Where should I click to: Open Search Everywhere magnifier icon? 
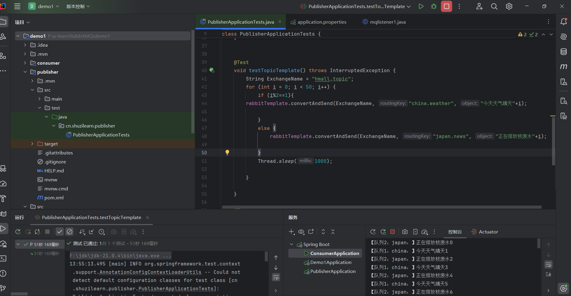tap(494, 6)
